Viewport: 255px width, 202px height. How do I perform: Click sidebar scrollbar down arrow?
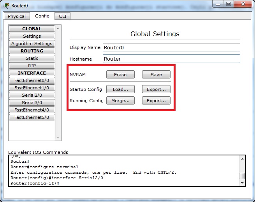pyautogui.click(x=58, y=138)
